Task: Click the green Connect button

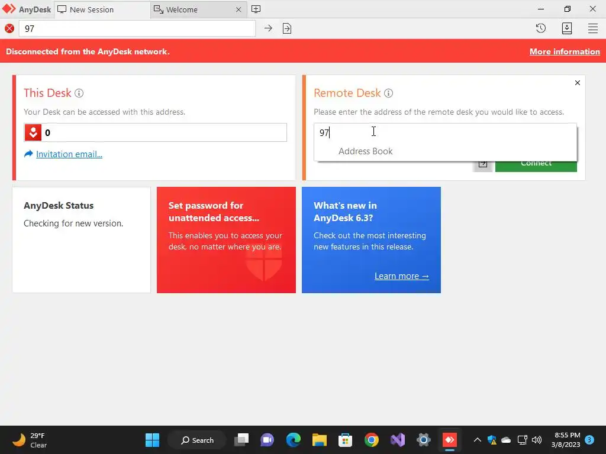Action: pos(536,166)
